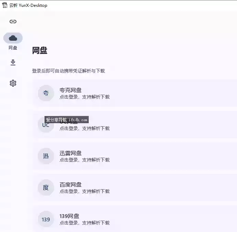This screenshot has height=232, width=237.
Task: Click the subtitle under 139网盘
Action: tap(85, 223)
